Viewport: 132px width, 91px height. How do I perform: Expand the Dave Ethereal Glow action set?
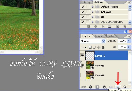pos(93,22)
